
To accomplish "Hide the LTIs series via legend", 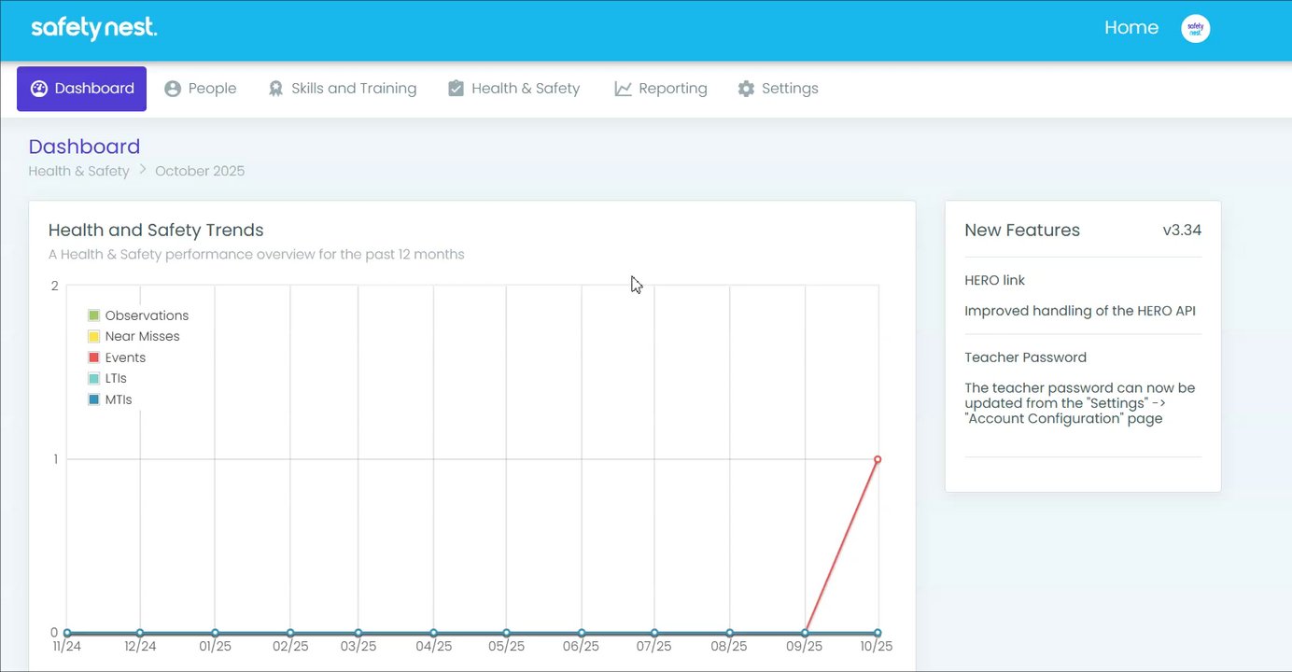I will tap(107, 379).
